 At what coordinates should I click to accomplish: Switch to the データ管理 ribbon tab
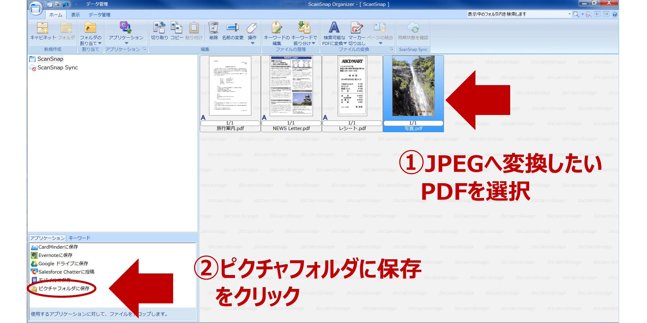[x=100, y=15]
